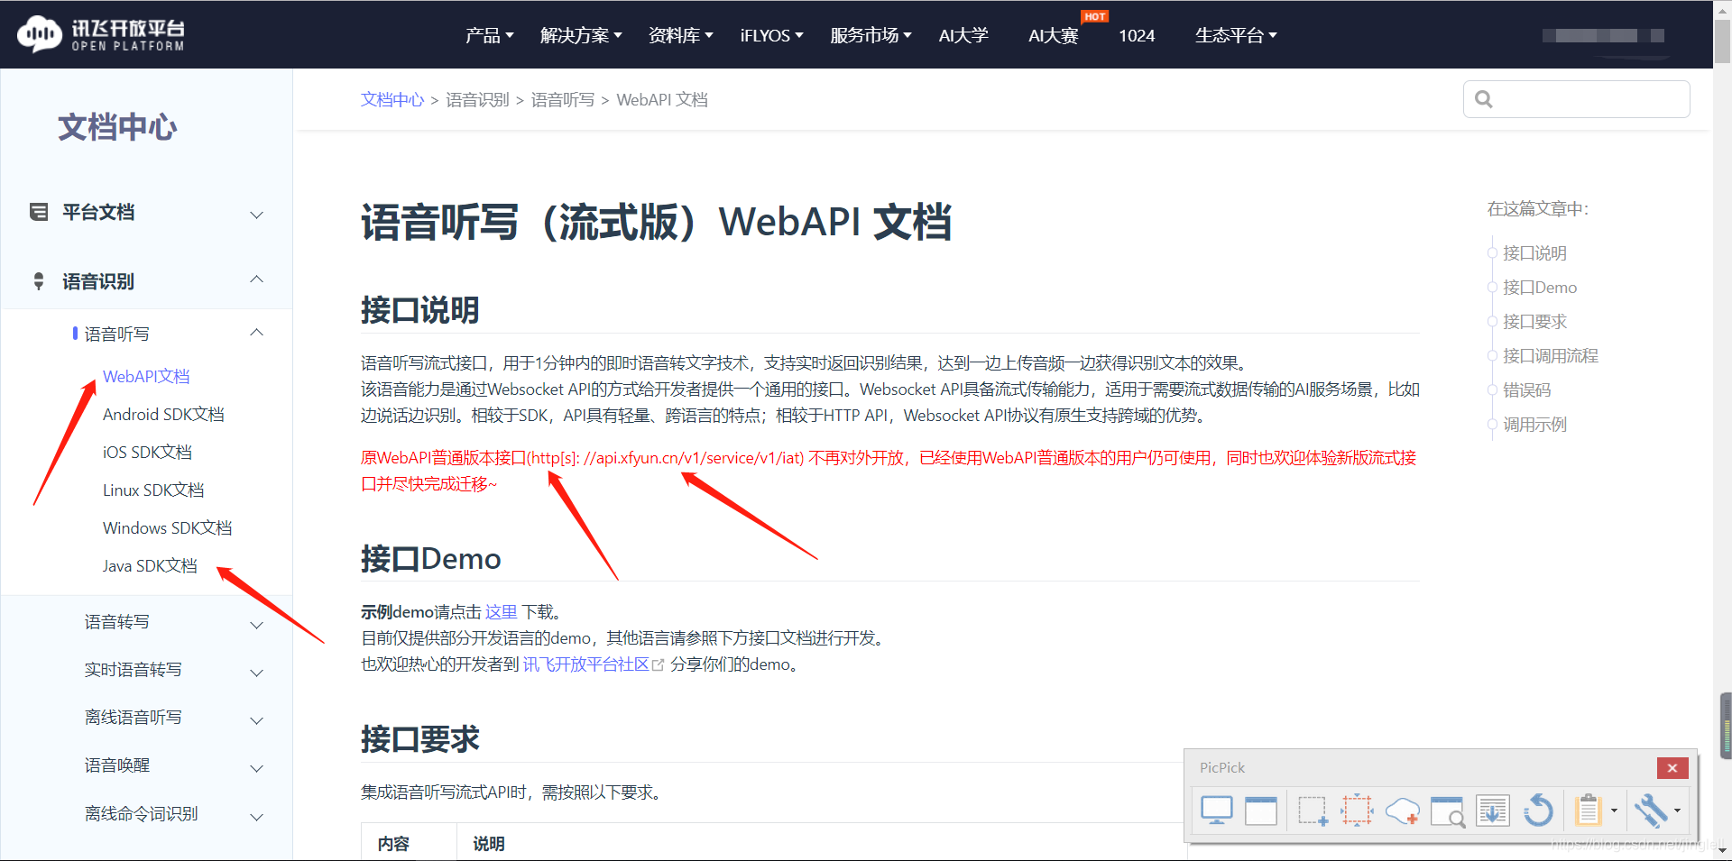The width and height of the screenshot is (1732, 861).
Task: Click external link icon after 讯飞开放平台社区
Action: 658,664
